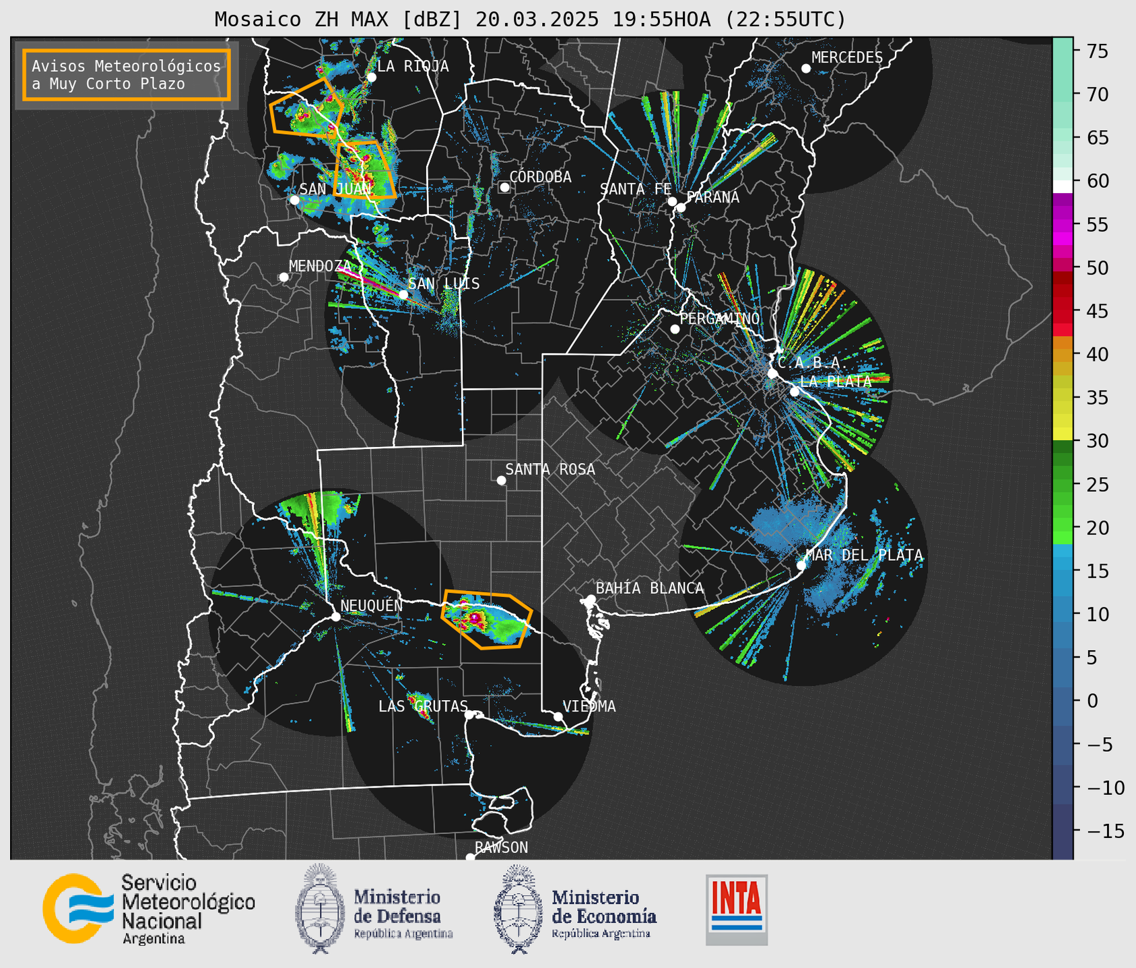Click the orange warning polygon east of San Juan

(x=364, y=169)
